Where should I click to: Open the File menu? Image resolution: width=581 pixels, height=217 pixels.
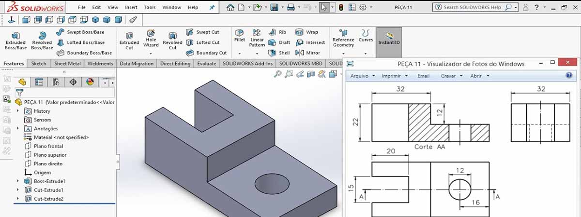click(82, 8)
